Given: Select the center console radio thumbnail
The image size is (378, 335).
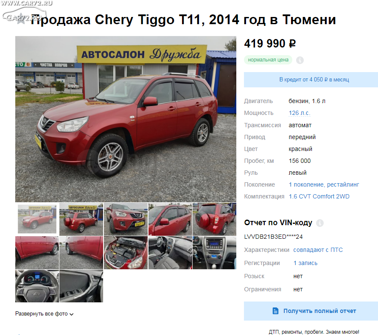Looking at the screenshot, I should point(214,253).
